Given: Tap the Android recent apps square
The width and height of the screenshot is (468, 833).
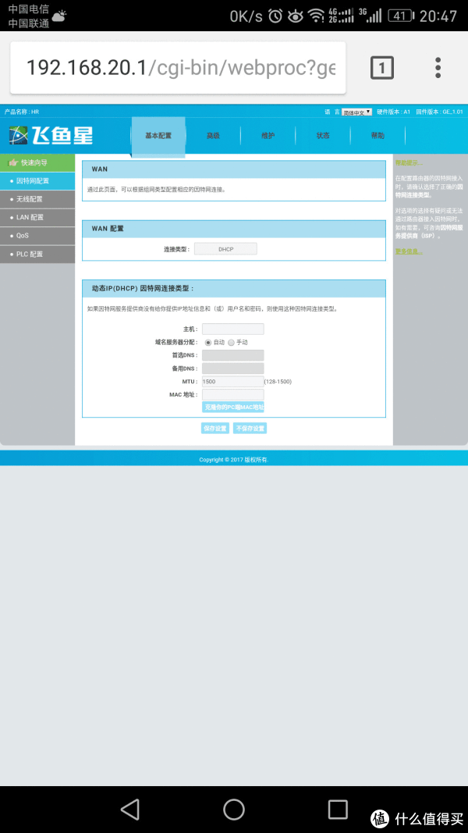Looking at the screenshot, I should tap(338, 808).
